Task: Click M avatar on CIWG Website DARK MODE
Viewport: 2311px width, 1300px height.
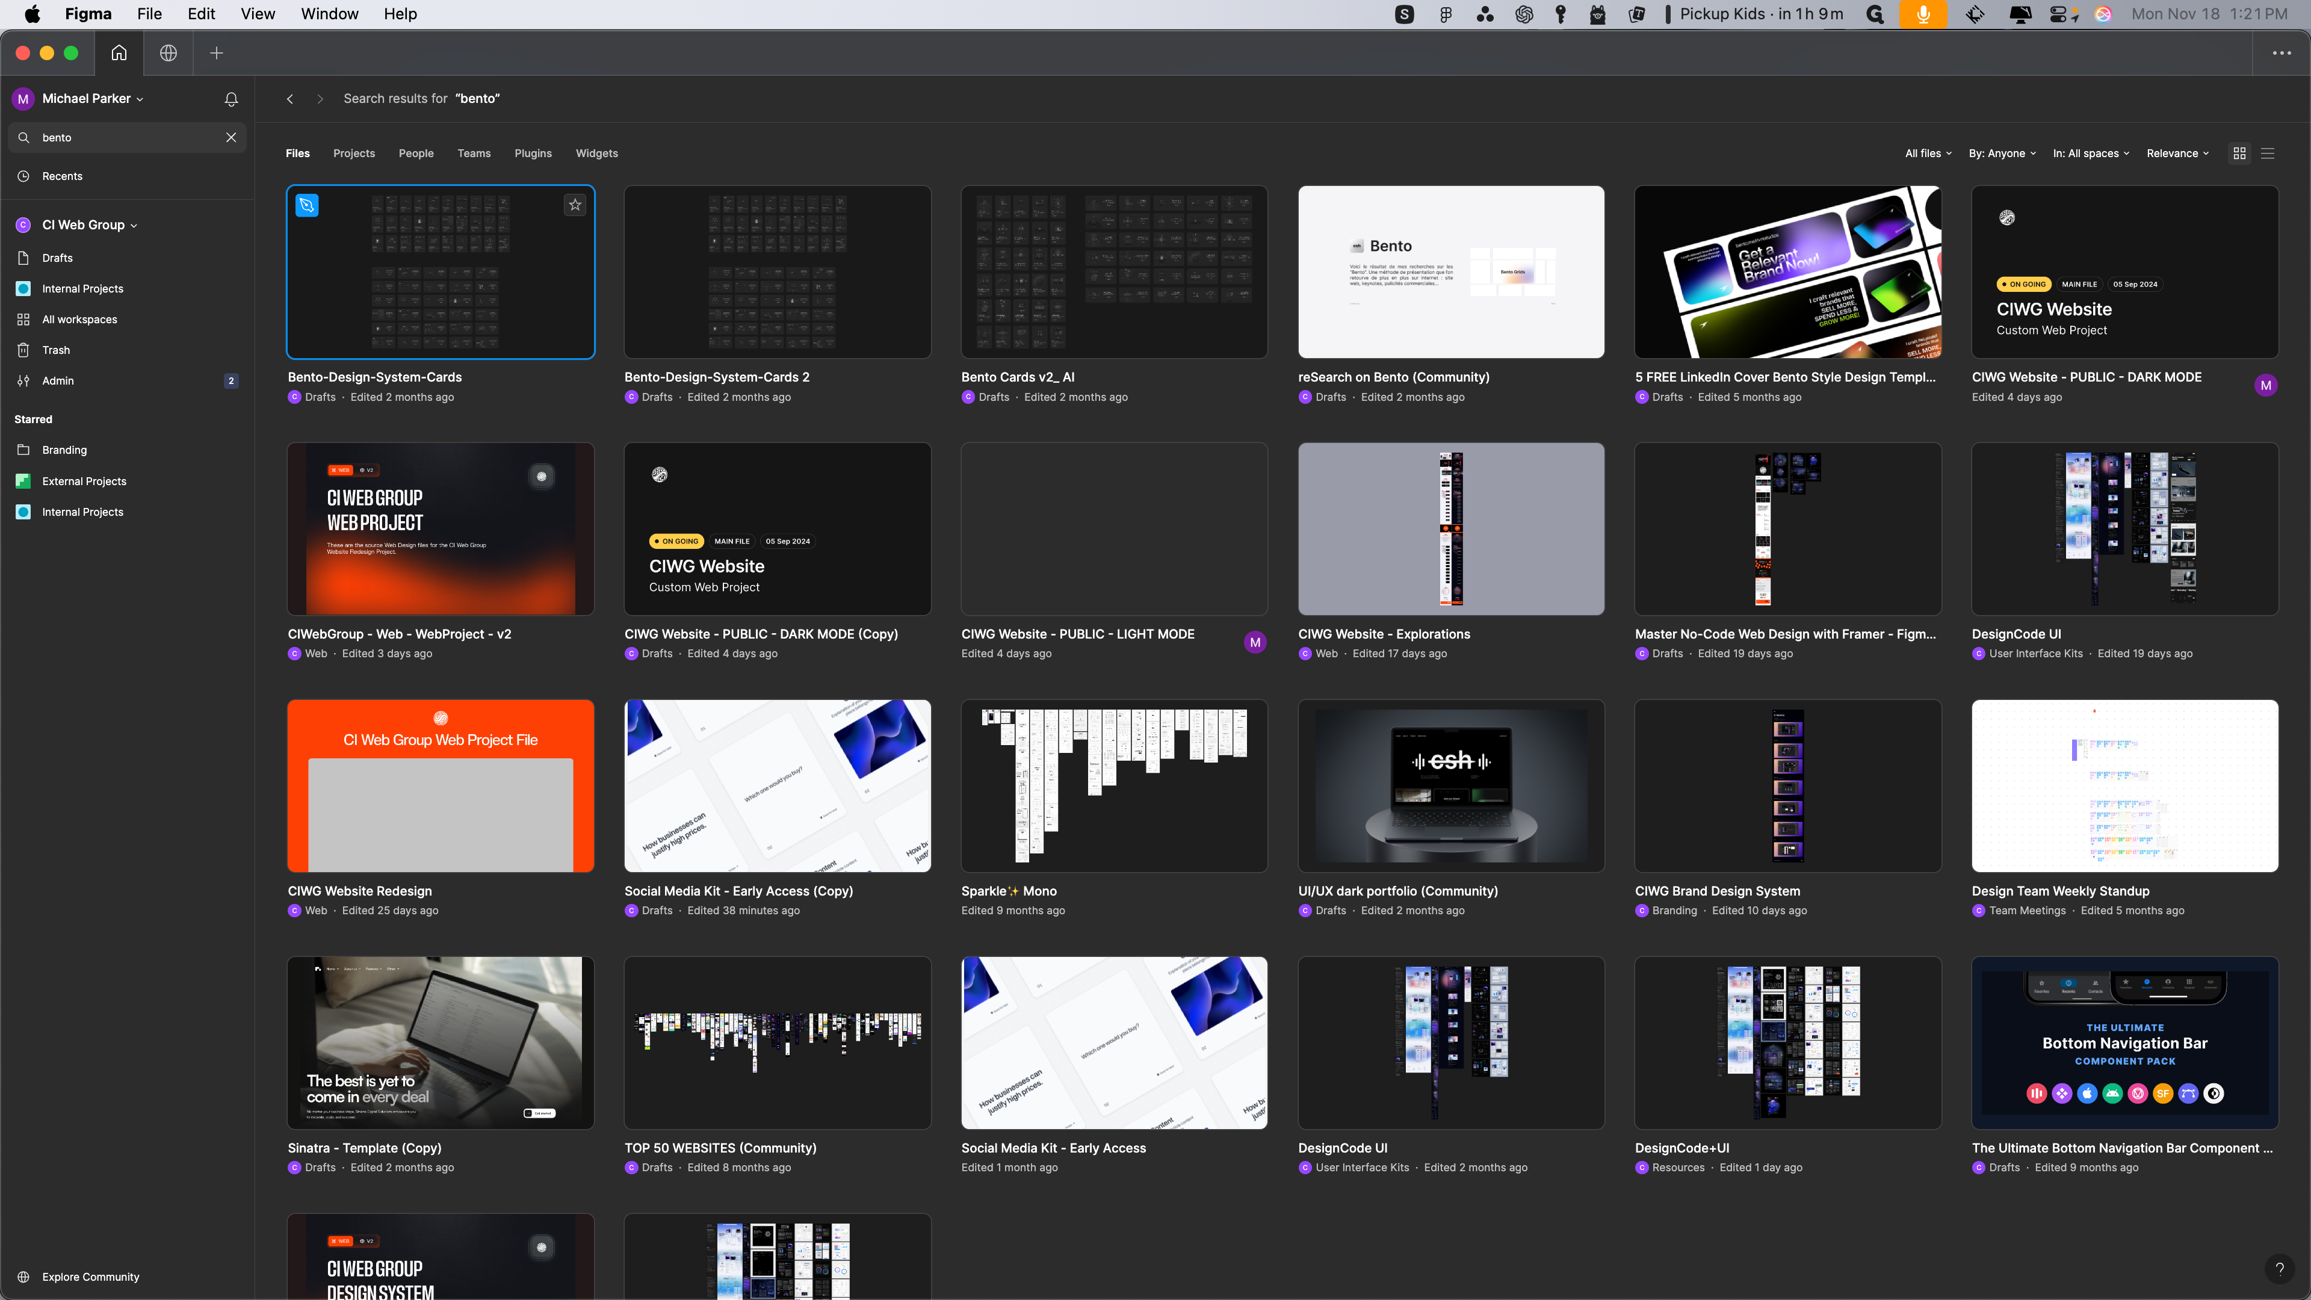Action: [x=2265, y=385]
